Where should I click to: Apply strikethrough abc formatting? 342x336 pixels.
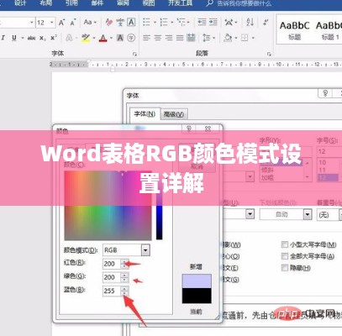[31, 38]
